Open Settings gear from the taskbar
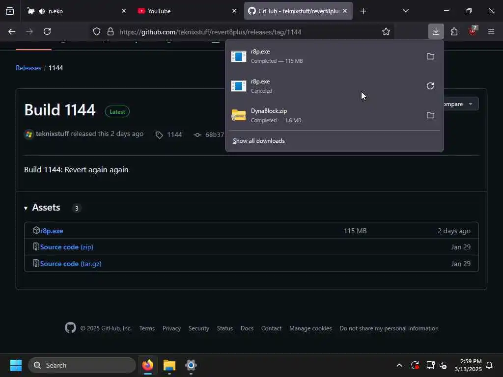 coord(191,365)
